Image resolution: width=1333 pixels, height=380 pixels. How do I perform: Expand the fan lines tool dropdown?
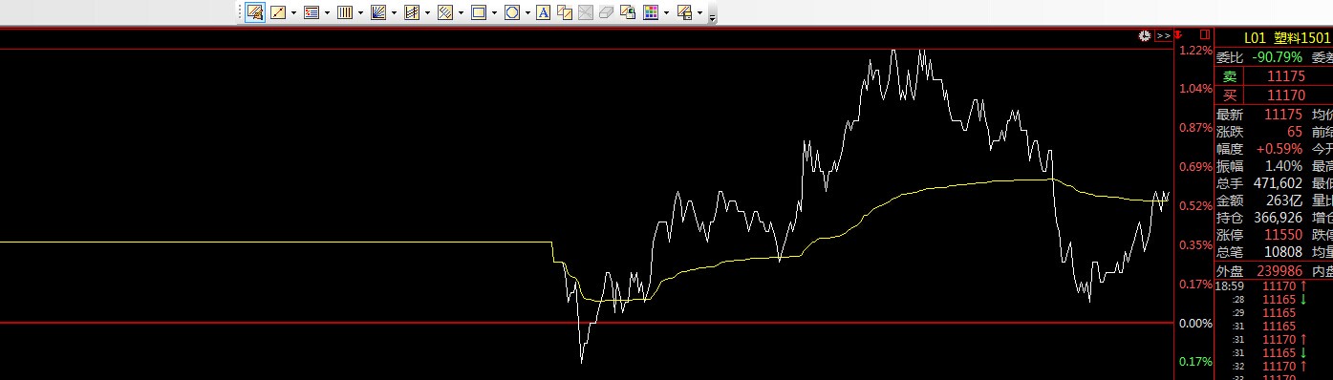[394, 12]
